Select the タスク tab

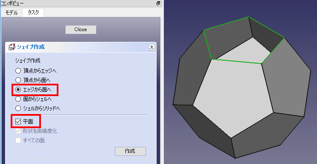pyautogui.click(x=33, y=12)
